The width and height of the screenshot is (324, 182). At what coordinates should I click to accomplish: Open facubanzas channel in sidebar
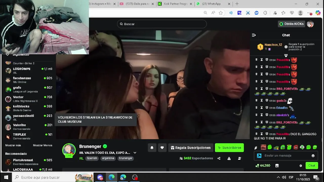click(29, 80)
